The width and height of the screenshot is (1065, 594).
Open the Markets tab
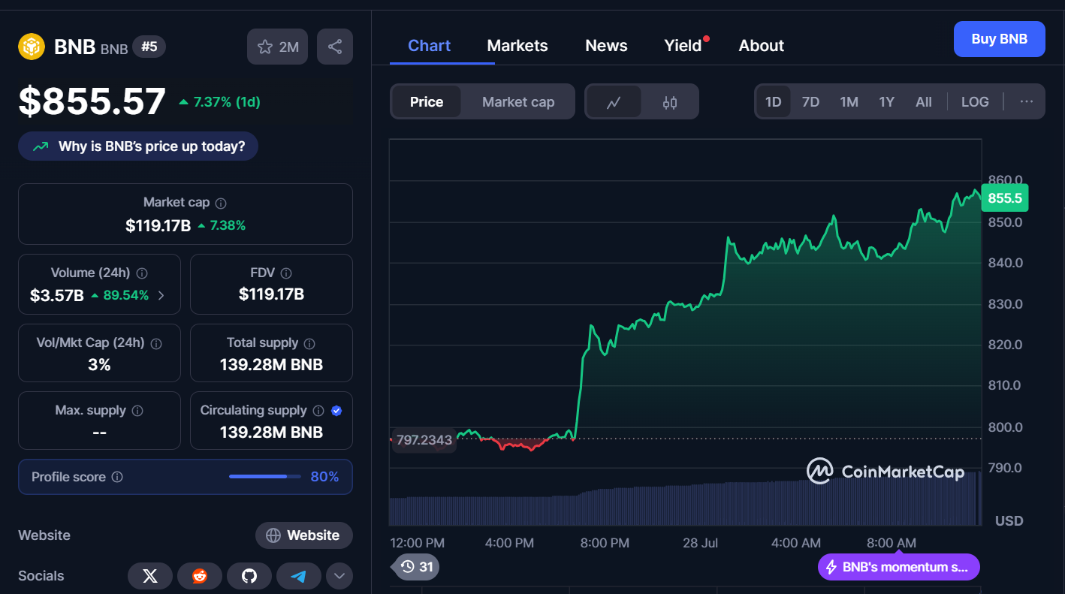tap(517, 45)
